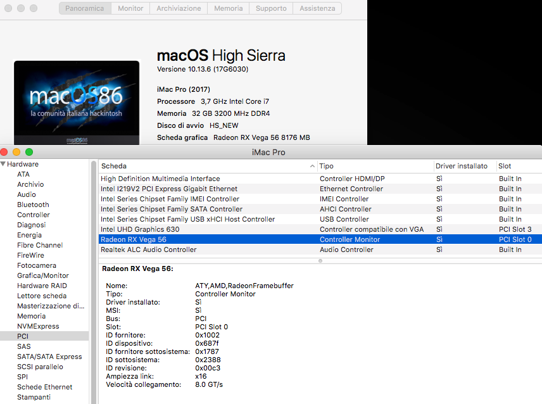The width and height of the screenshot is (542, 404).
Task: Open the Monitor tab
Action: [130, 8]
